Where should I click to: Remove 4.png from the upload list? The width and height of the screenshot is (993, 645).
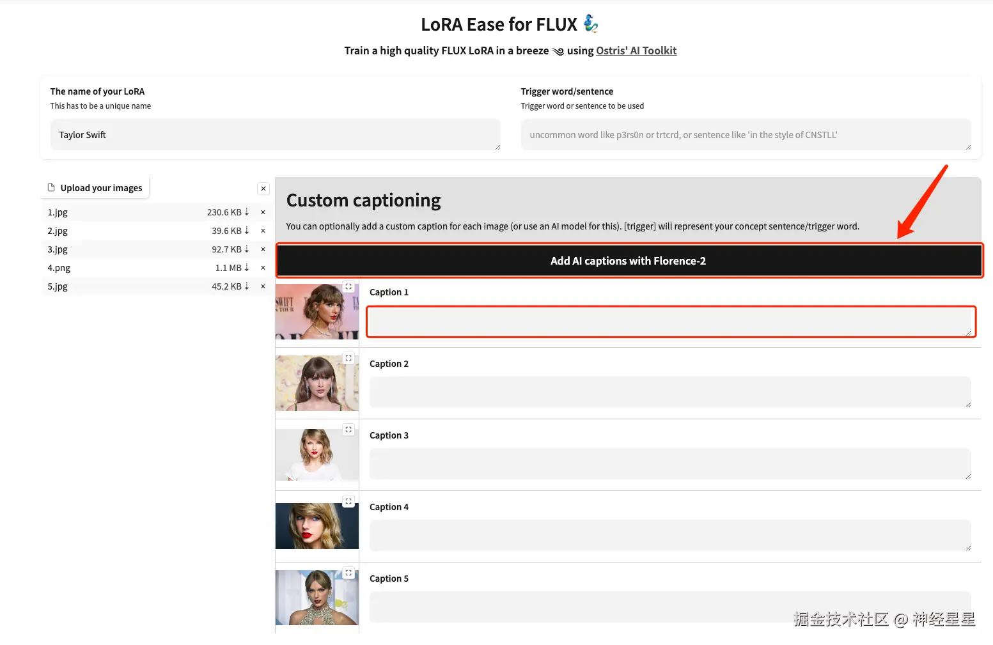(263, 268)
